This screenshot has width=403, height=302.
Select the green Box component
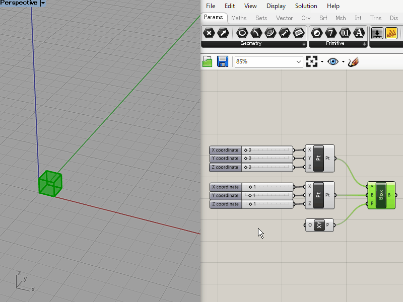pyautogui.click(x=381, y=195)
